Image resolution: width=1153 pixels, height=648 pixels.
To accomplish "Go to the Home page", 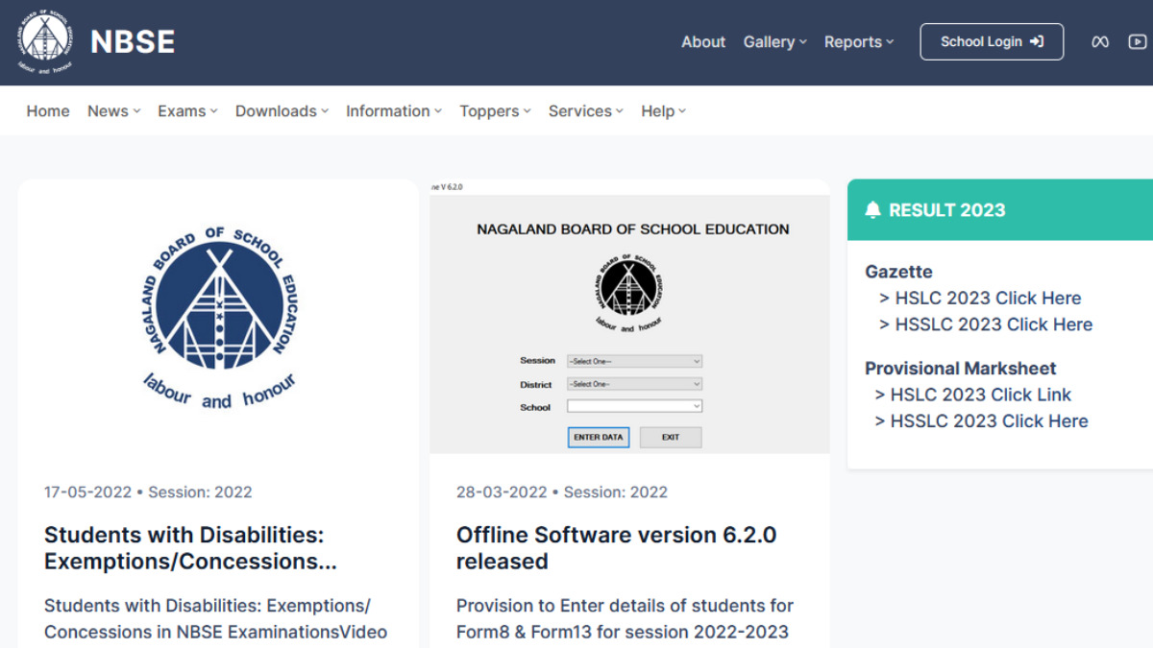I will pos(48,111).
